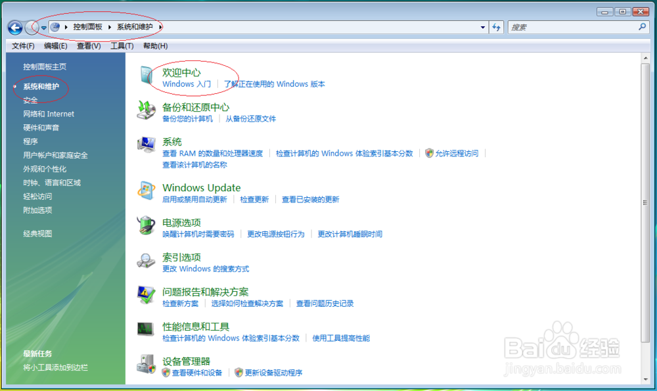Click 从备份还原文件 link

pos(250,119)
